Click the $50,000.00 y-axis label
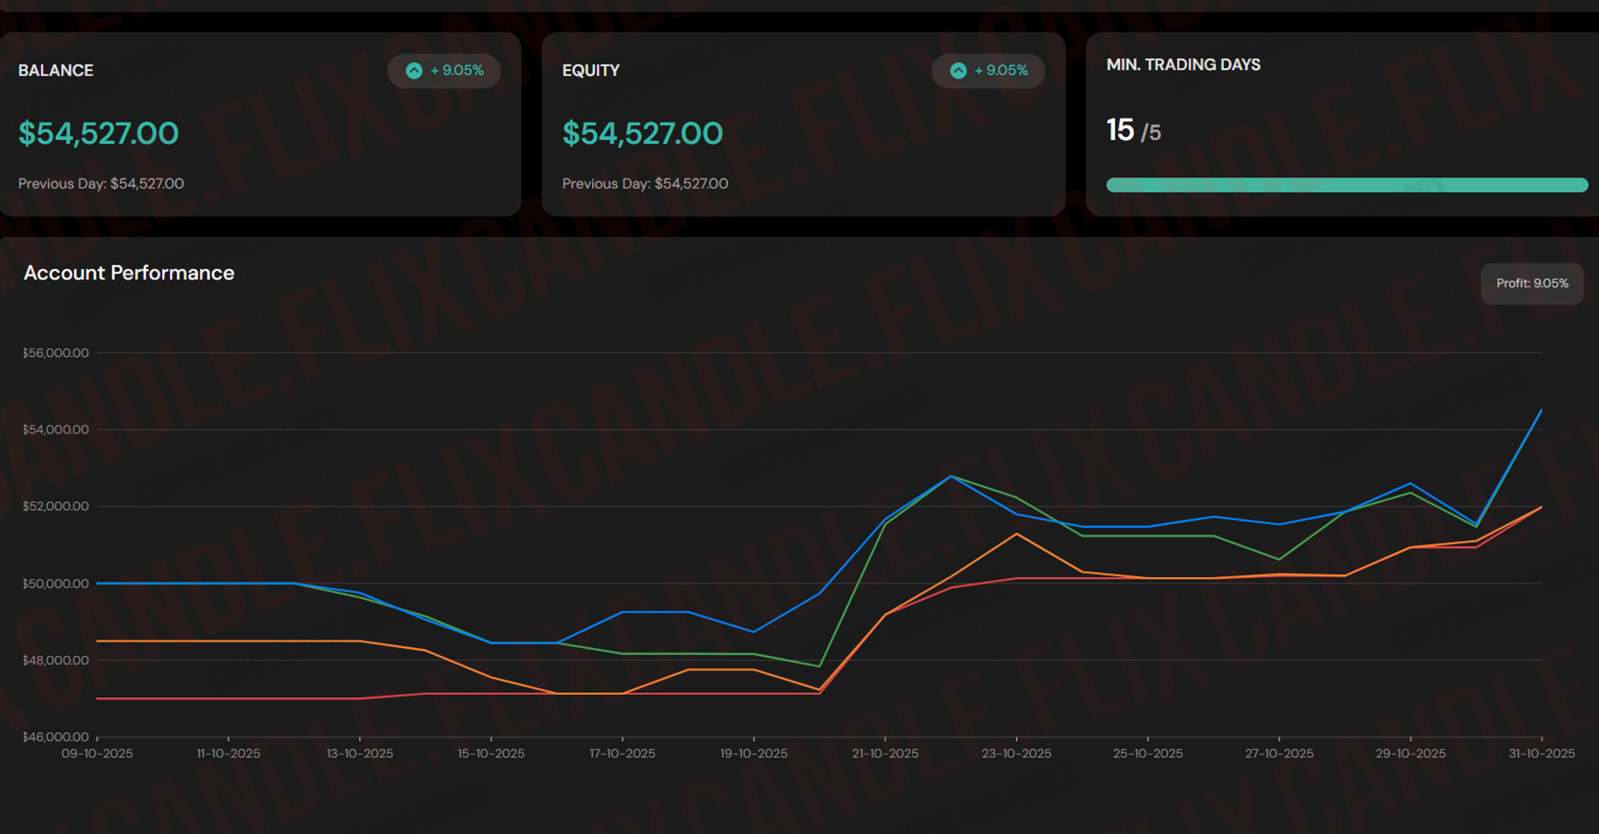Screen dimensions: 1599x834 click(56, 584)
